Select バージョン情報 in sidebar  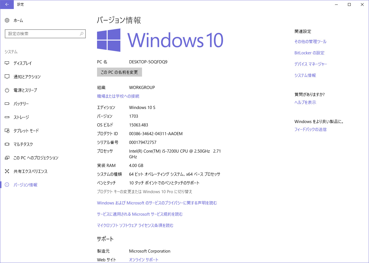click(25, 185)
